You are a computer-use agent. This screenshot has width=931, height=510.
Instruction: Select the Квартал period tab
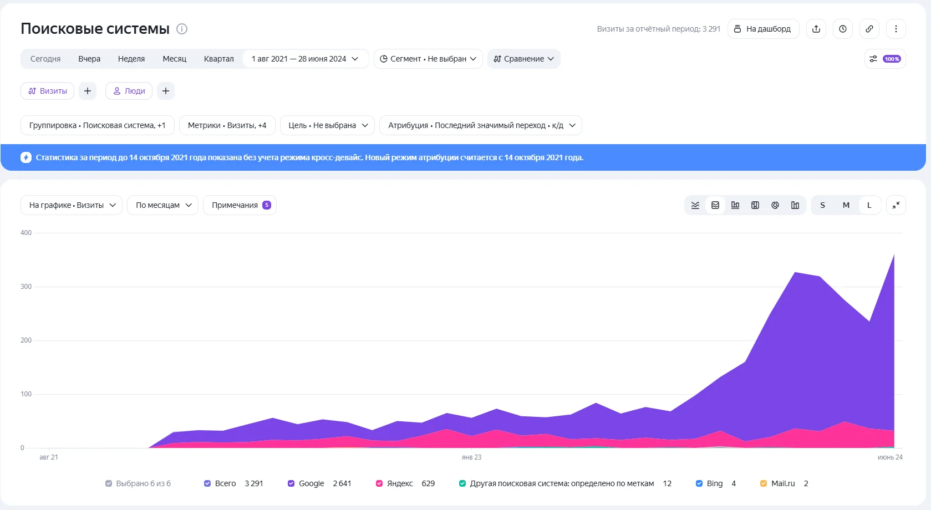click(219, 59)
